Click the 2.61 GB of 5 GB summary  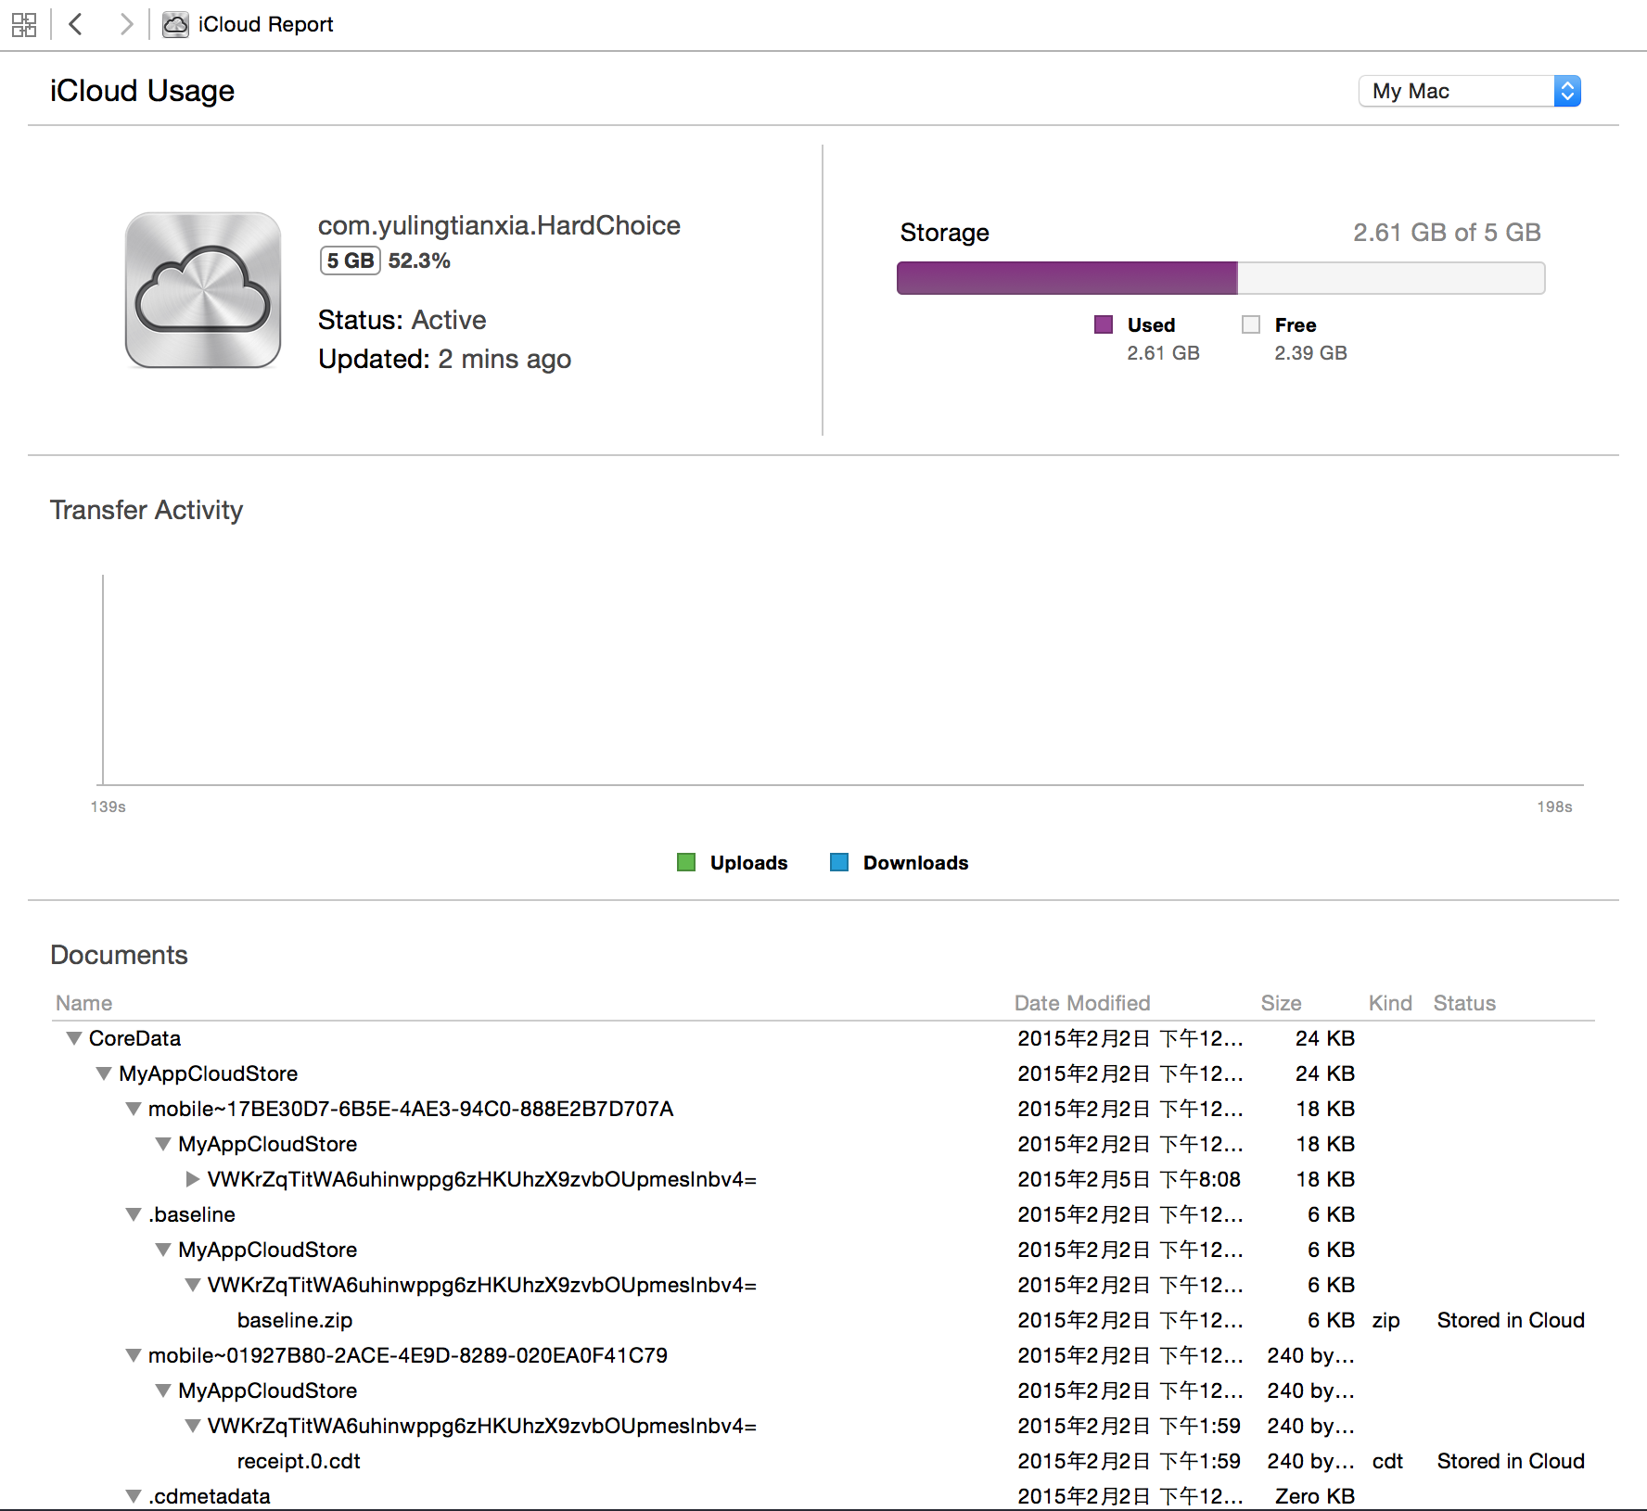[x=1447, y=232]
